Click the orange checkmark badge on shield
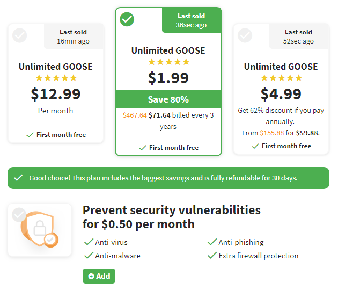The width and height of the screenshot is (338, 290). [51, 240]
